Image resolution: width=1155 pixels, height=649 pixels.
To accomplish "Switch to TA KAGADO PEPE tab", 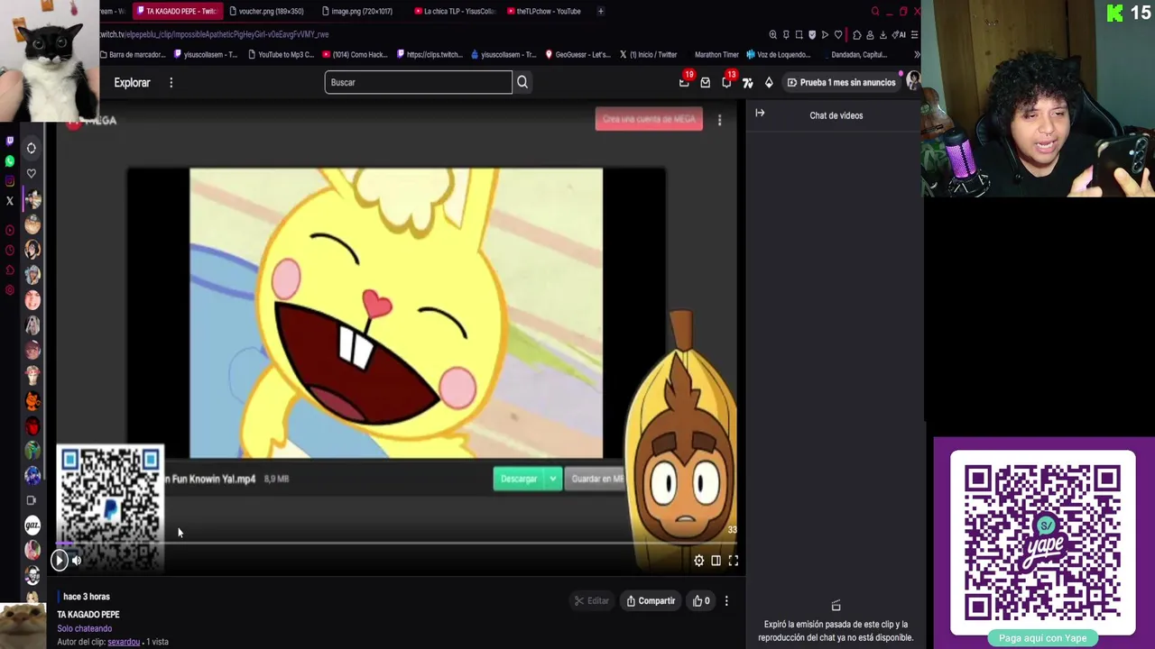I will [x=177, y=11].
